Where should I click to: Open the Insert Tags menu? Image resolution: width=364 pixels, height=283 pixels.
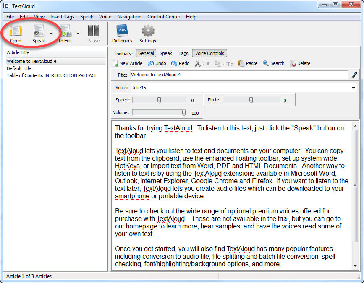pos(62,17)
